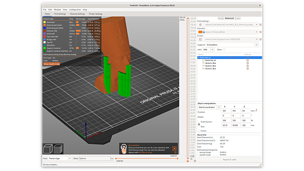Enable the Inches checkbox
The width and height of the screenshot is (304, 171).
point(199,131)
